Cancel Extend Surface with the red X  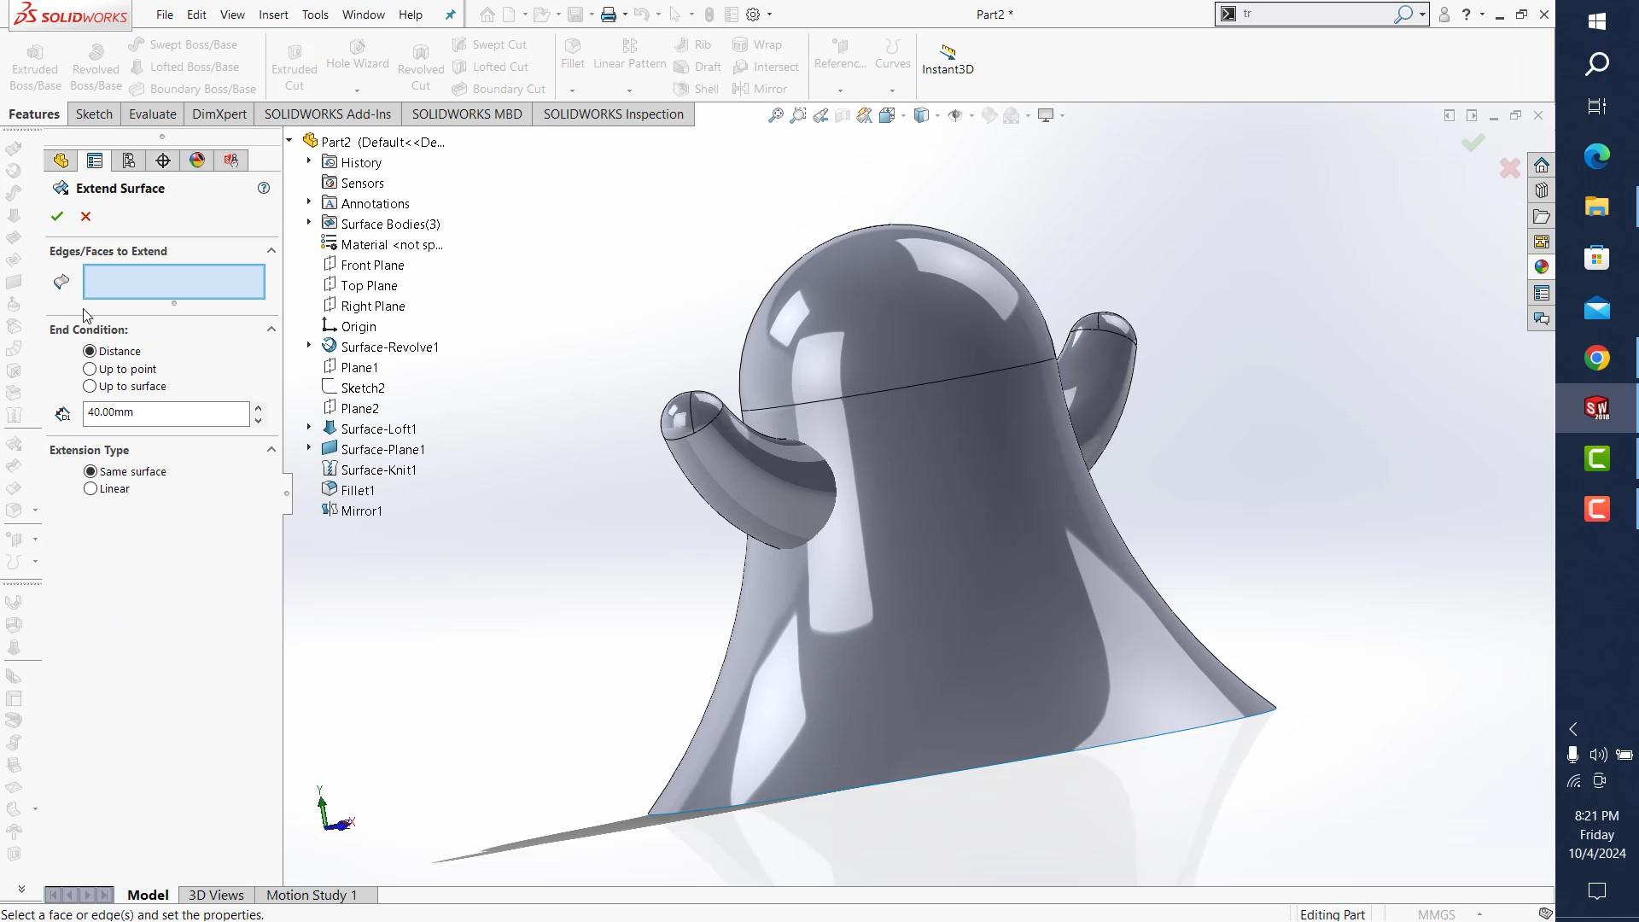(x=85, y=217)
